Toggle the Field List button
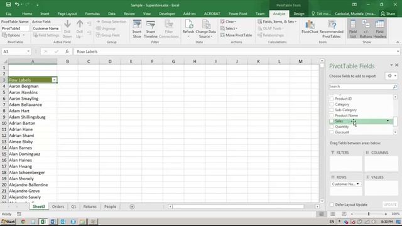402x226 pixels. [x=353, y=29]
